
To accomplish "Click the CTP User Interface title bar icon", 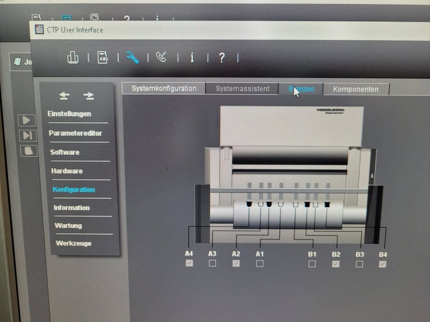I will coord(38,30).
